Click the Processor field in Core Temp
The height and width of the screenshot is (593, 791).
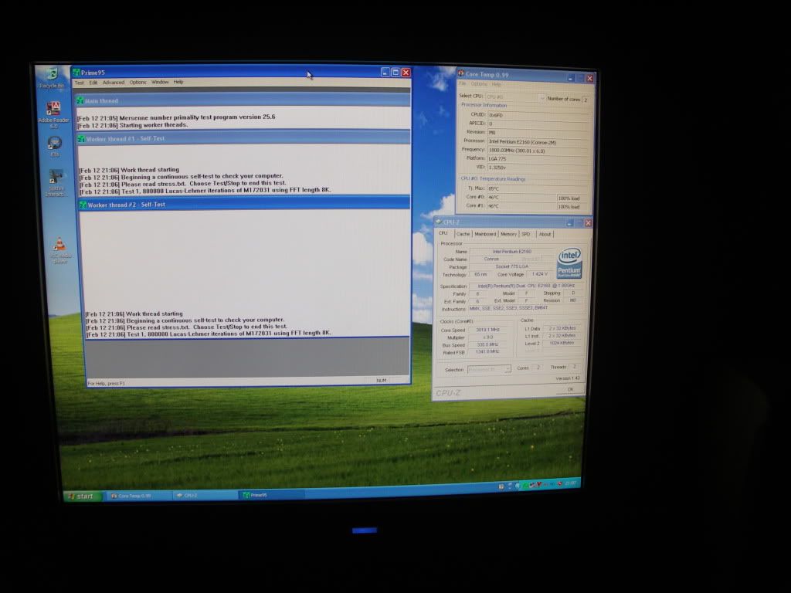click(x=538, y=142)
